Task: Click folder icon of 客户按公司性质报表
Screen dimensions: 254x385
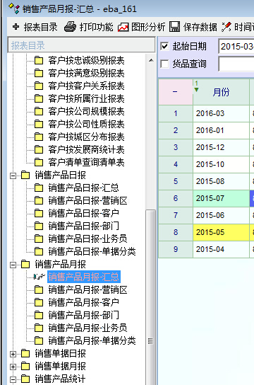Action: [39, 125]
